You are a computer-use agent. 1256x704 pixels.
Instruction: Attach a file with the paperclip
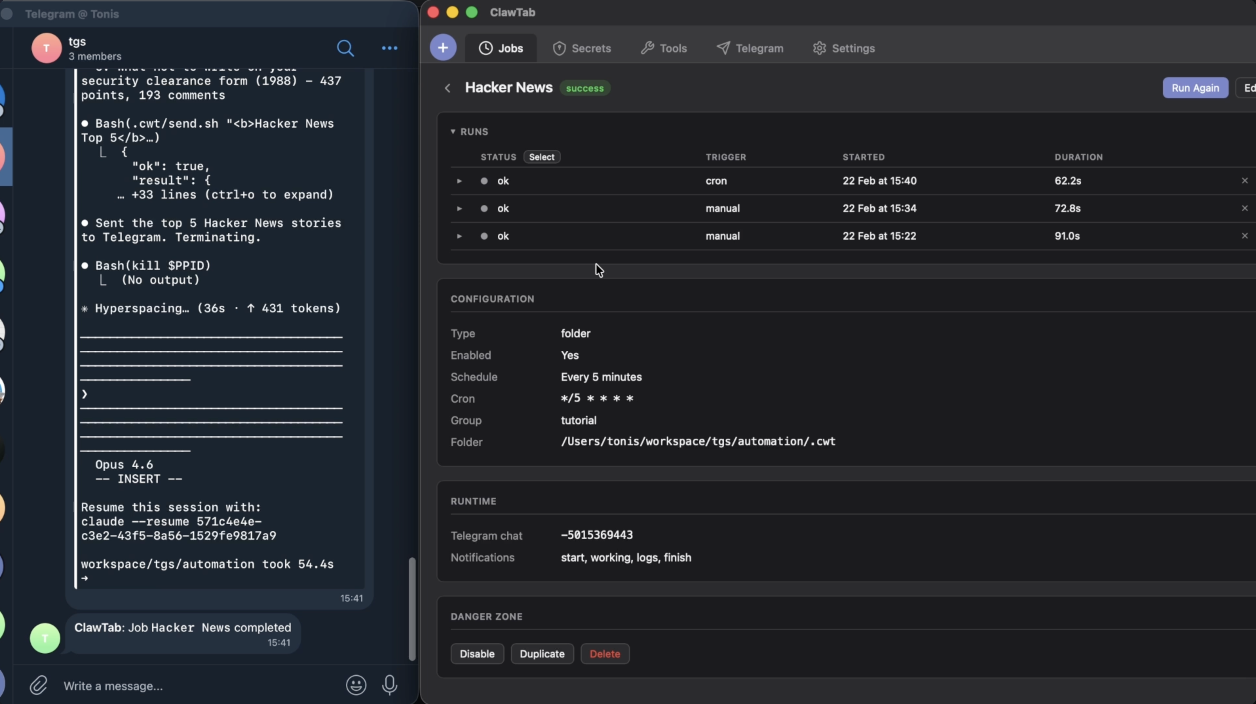click(x=39, y=685)
